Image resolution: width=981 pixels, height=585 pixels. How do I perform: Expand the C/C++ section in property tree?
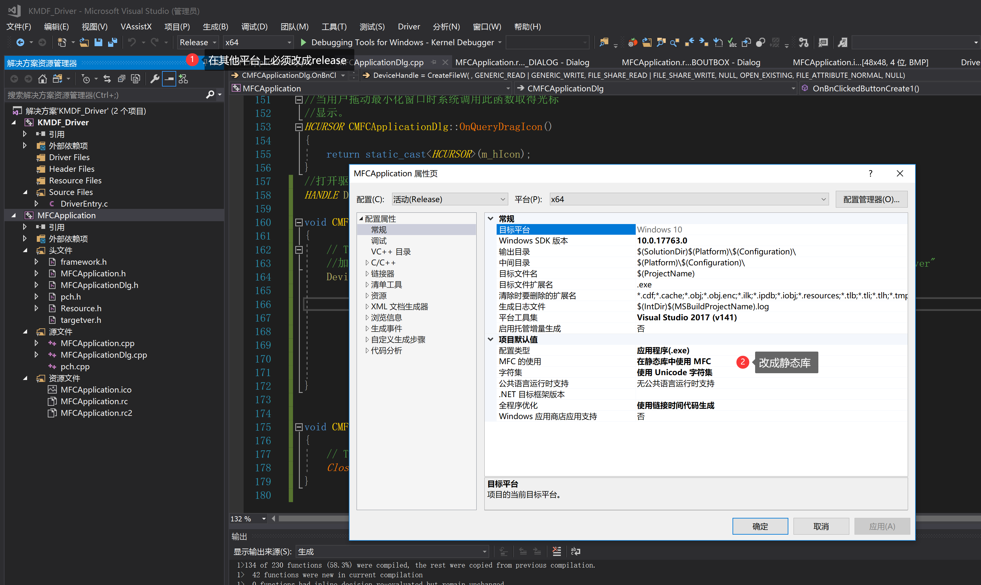368,262
